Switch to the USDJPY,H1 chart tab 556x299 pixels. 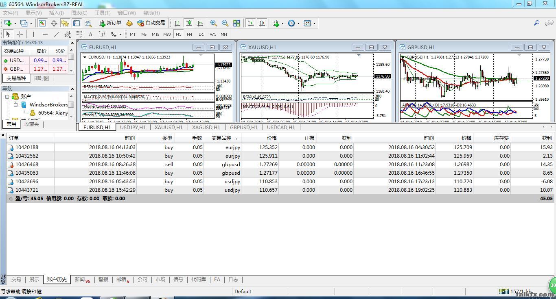(133, 127)
